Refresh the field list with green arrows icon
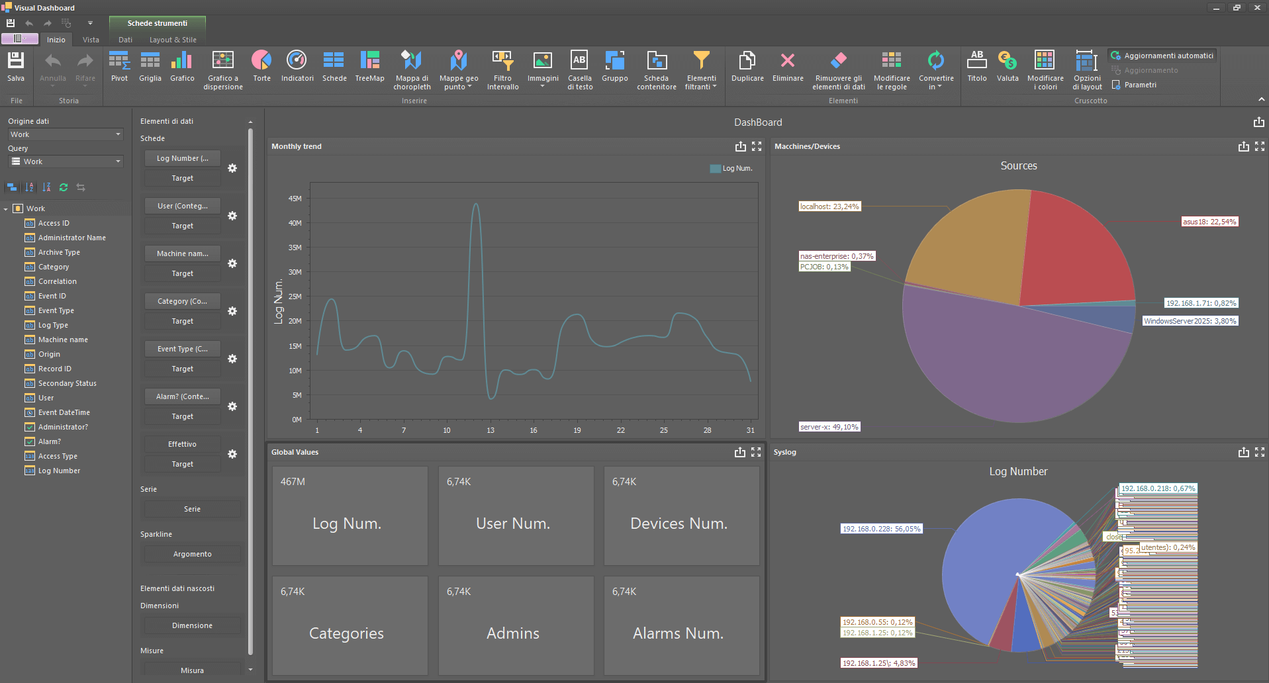The width and height of the screenshot is (1269, 683). tap(64, 187)
